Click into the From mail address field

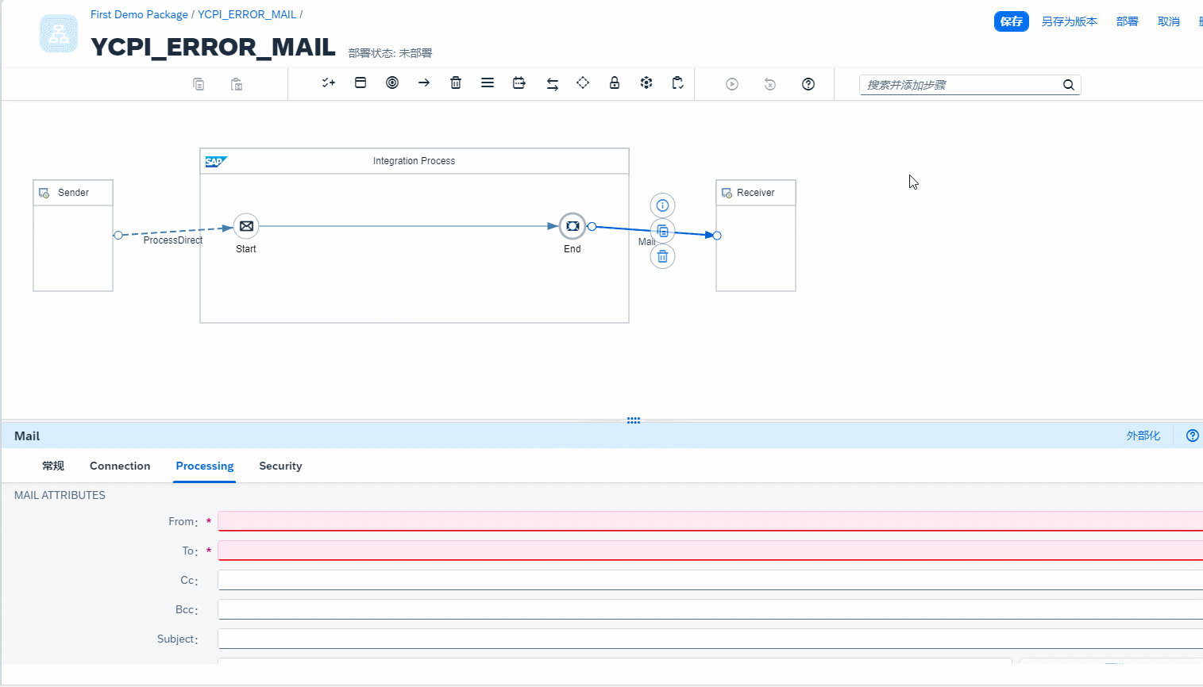[707, 521]
